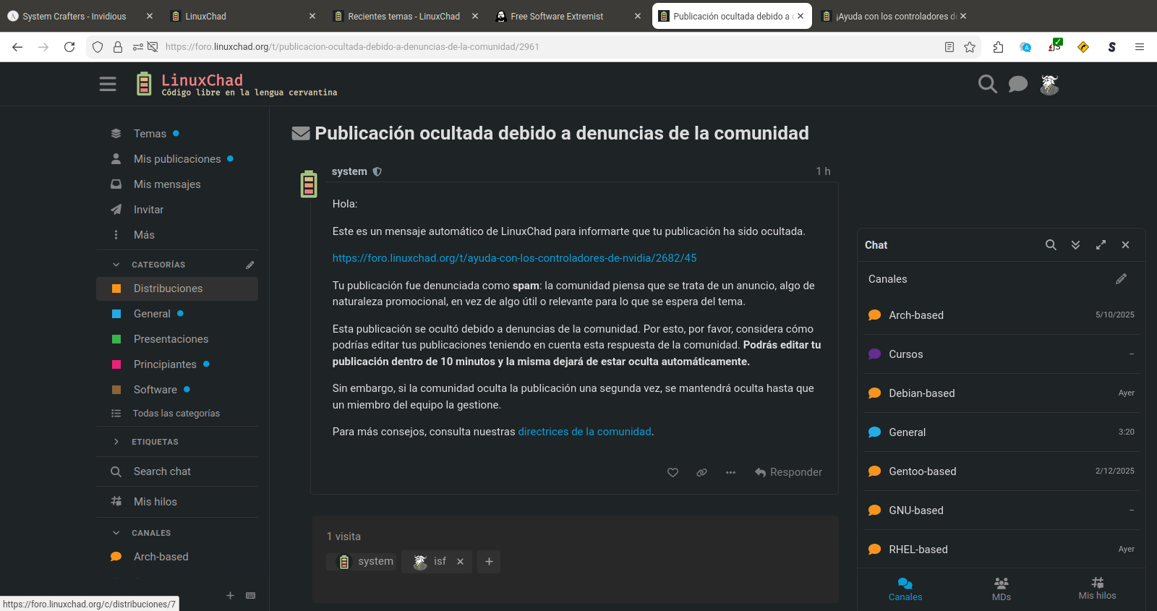This screenshot has width=1157, height=611.
Task: Open Search chat in the sidebar
Action: [x=177, y=471]
